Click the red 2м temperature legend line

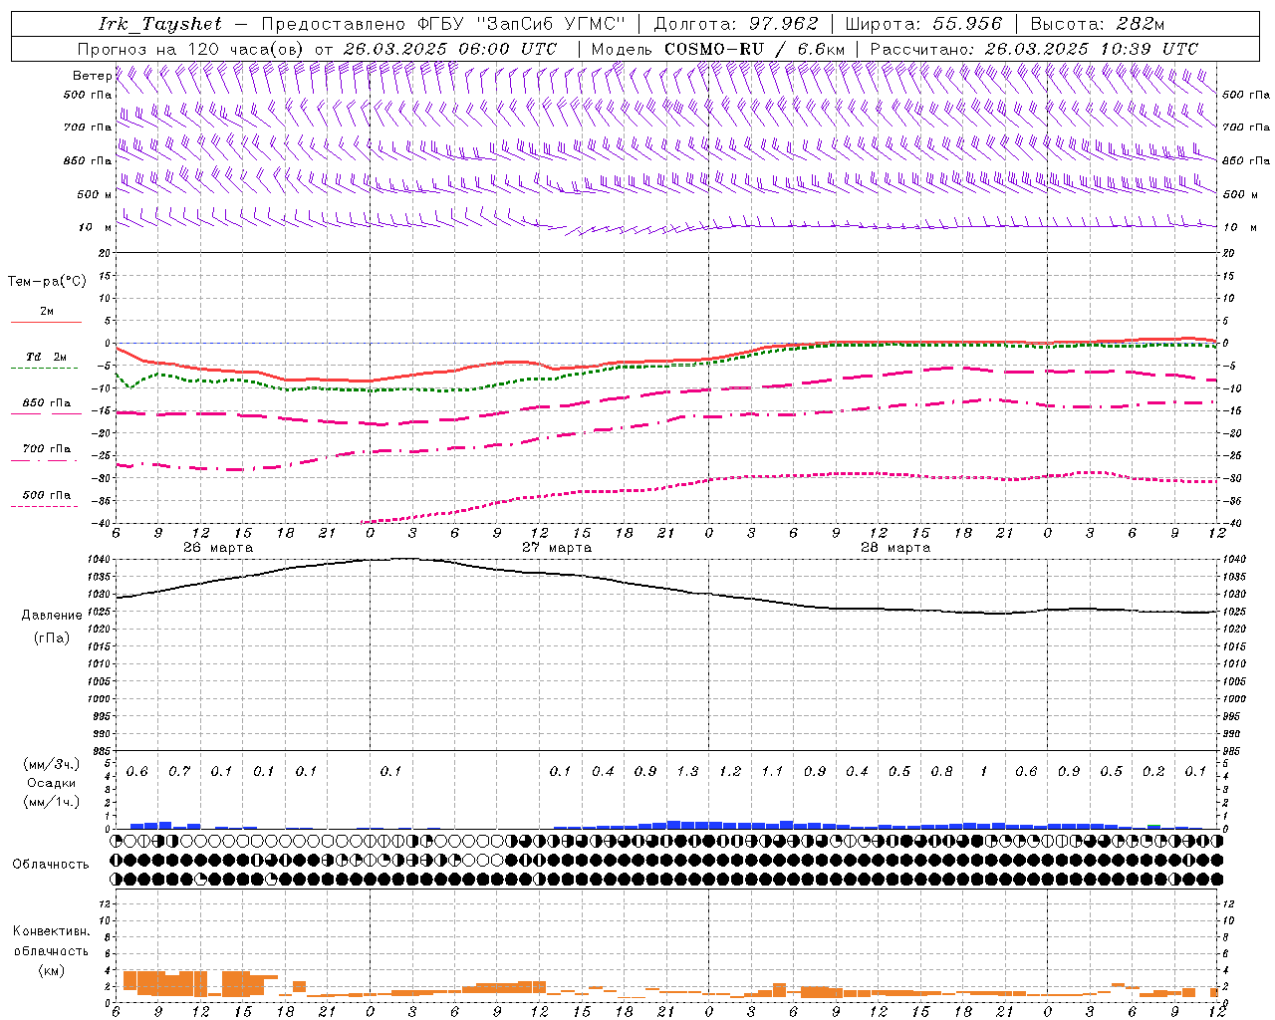click(46, 322)
